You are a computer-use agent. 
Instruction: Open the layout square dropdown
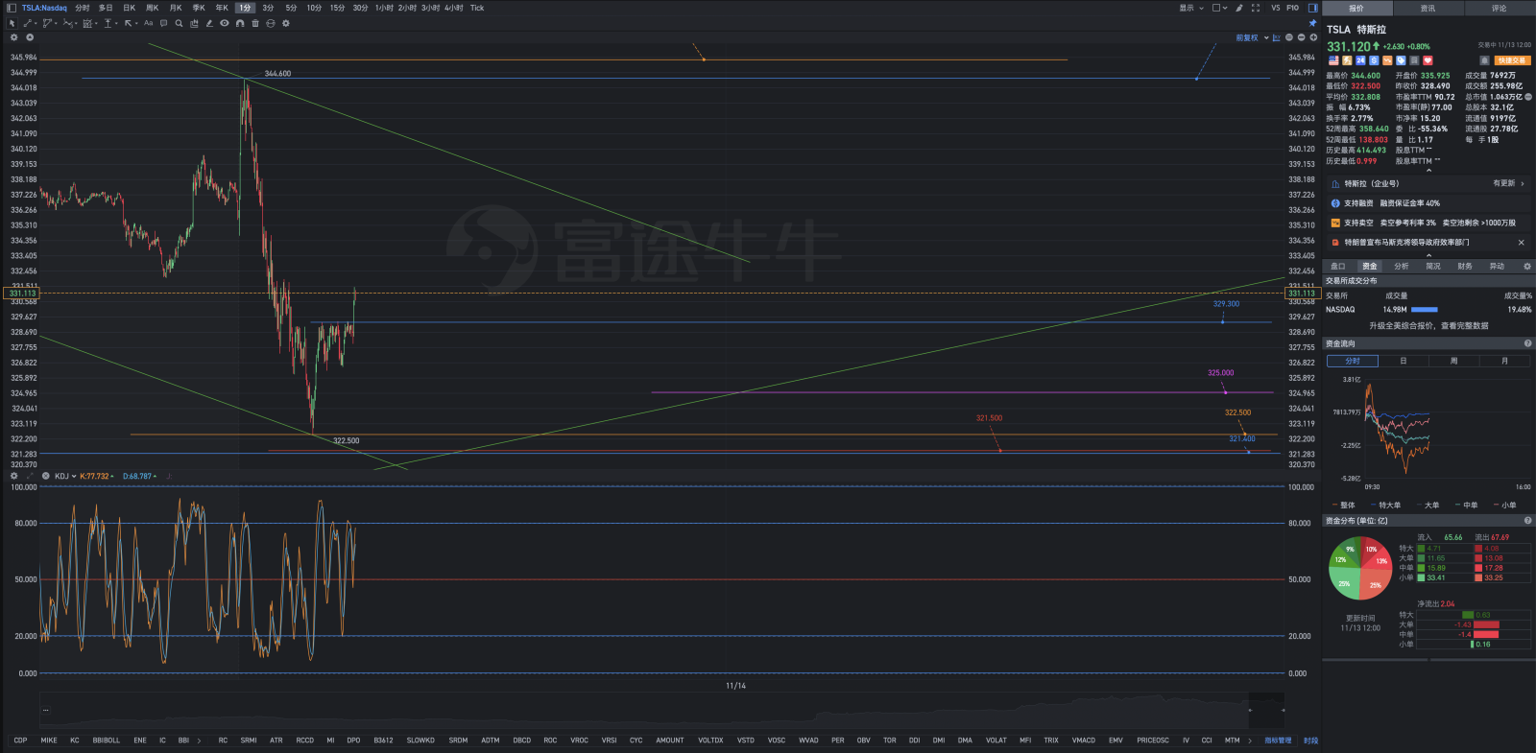(x=1219, y=8)
